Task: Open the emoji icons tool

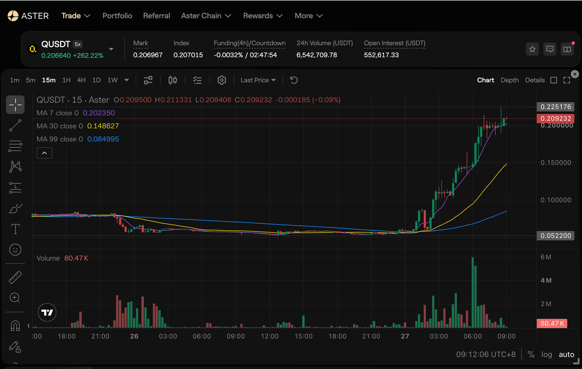Action: [15, 250]
